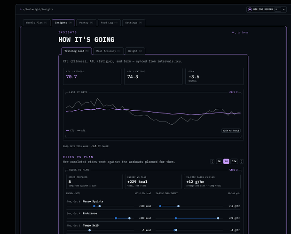Click the '+12 g/hr' Neuro Sprints value

click(x=235, y=206)
